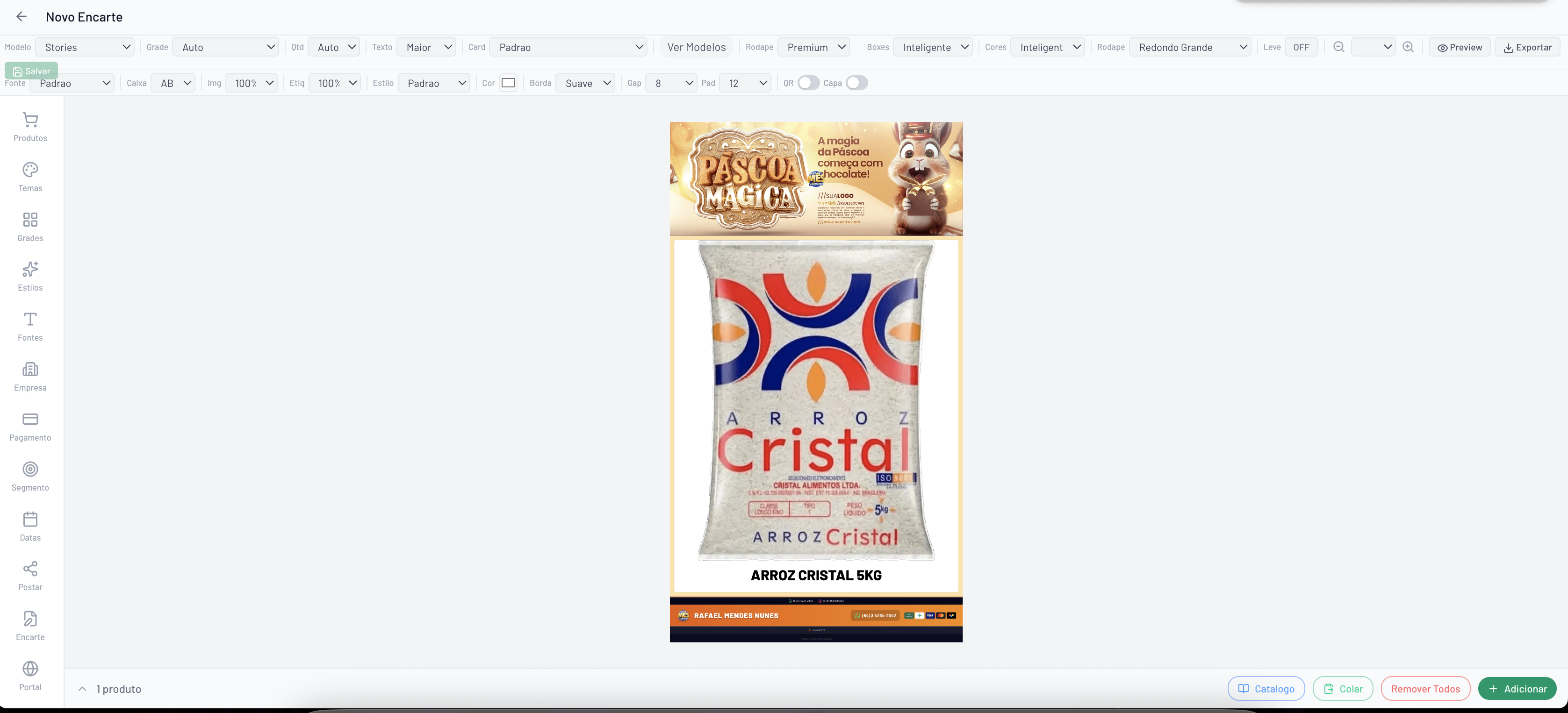Toggle the Leve OFF button

coord(1302,47)
